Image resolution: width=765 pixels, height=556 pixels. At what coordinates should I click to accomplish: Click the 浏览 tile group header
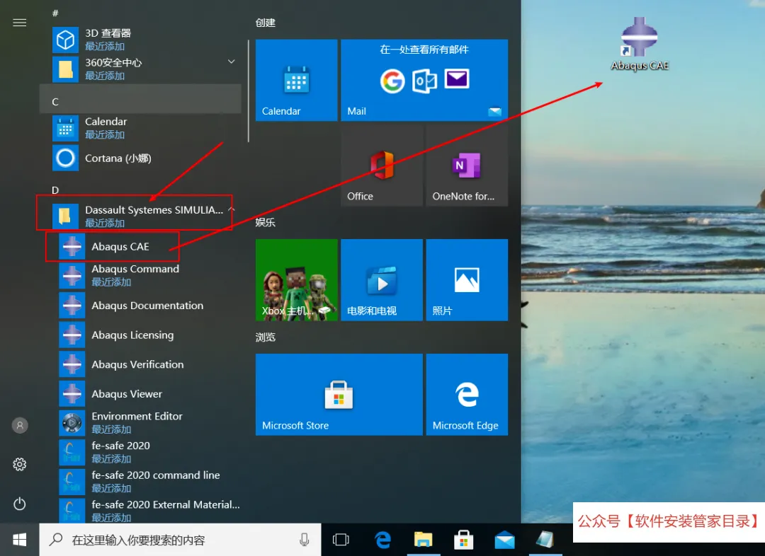coord(266,337)
